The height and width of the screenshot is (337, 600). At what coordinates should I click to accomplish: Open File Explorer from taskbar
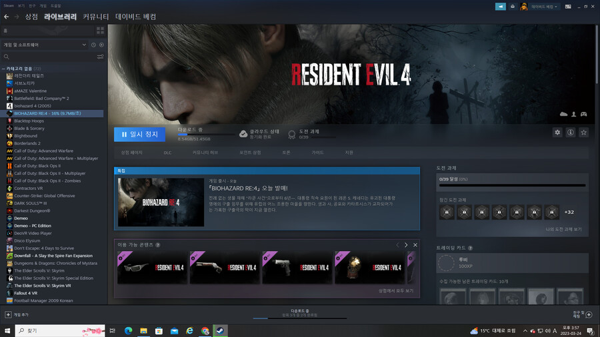click(x=143, y=330)
